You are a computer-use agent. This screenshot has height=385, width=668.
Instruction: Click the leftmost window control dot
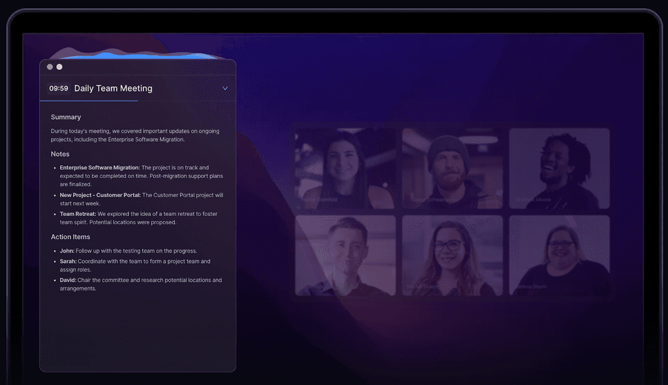[50, 67]
